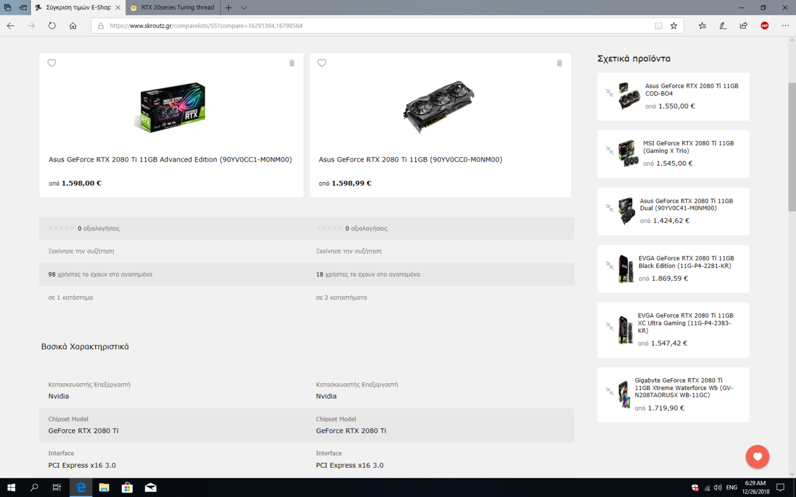Open EVGA RTX 2080 Ti Black Edition link
The image size is (796, 497).
pyautogui.click(x=686, y=262)
